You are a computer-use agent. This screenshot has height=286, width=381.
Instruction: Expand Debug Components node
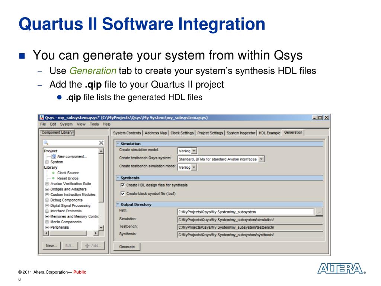pyautogui.click(x=47, y=200)
